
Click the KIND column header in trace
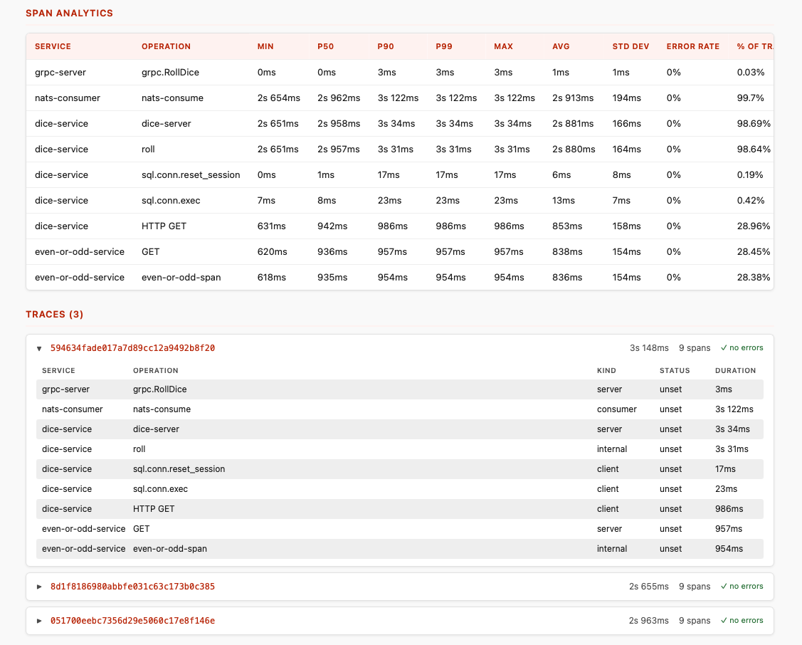click(606, 370)
